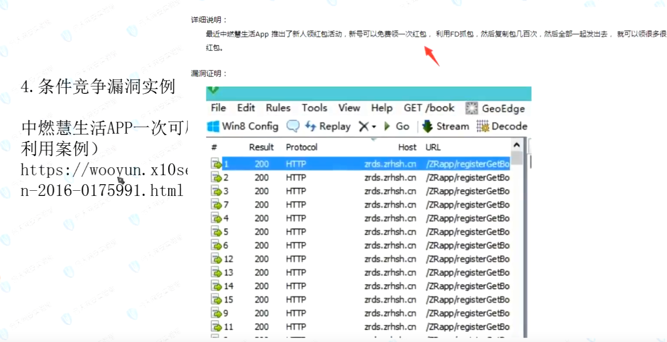The width and height of the screenshot is (667, 342).
Task: Click the session icon in row 3
Action: [x=216, y=191]
